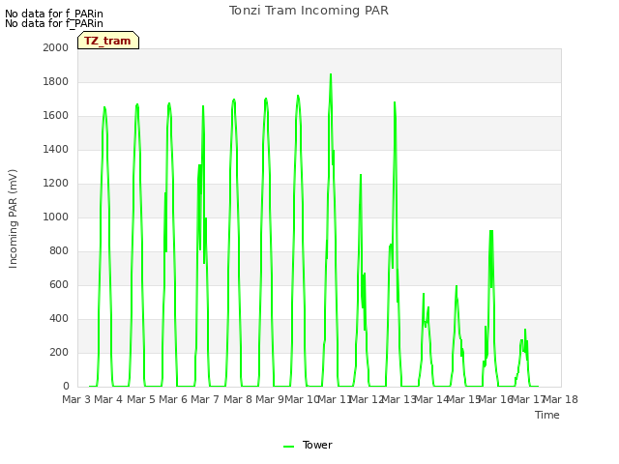The image size is (619, 464).
Task: Click the green Tower legend swatch
Action: point(288,447)
